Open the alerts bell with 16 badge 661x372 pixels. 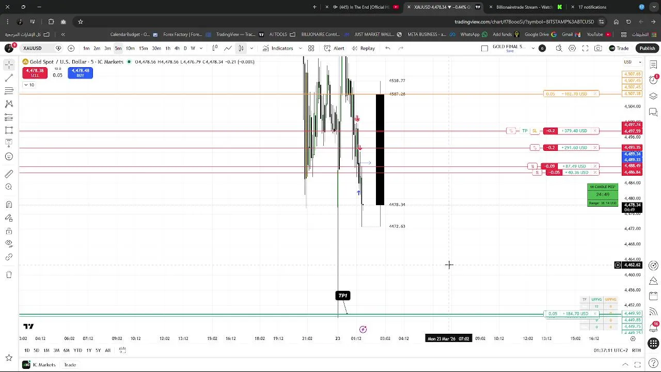[653, 327]
